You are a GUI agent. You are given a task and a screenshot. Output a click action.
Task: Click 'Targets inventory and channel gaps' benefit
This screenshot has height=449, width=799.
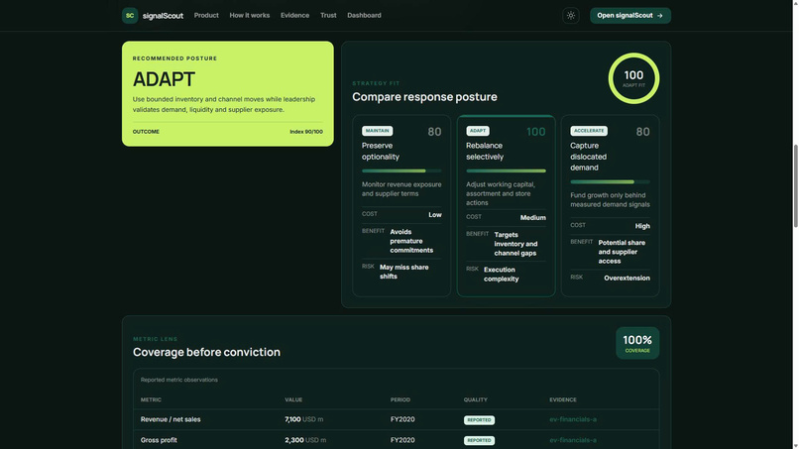515,244
